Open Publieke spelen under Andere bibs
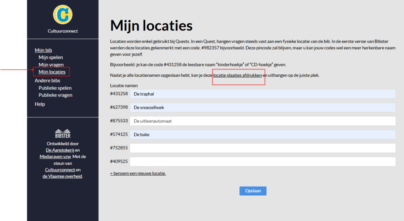This screenshot has height=221, width=404. (x=55, y=88)
